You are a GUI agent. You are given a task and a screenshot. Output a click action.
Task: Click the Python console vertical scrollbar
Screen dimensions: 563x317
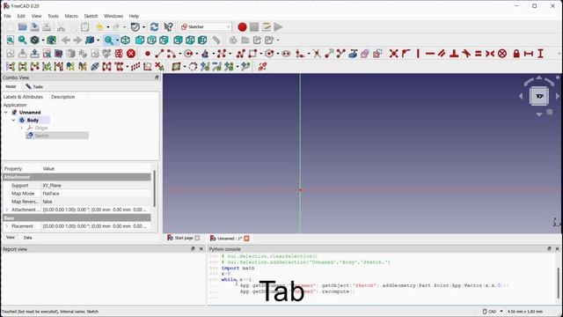click(559, 283)
